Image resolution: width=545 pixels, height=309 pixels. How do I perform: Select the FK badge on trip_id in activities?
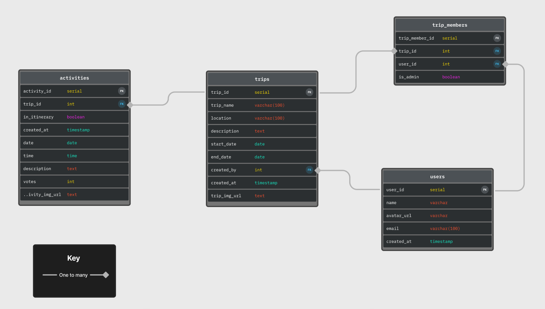tap(122, 104)
